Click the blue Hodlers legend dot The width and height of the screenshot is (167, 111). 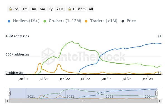pyautogui.click(x=9, y=21)
